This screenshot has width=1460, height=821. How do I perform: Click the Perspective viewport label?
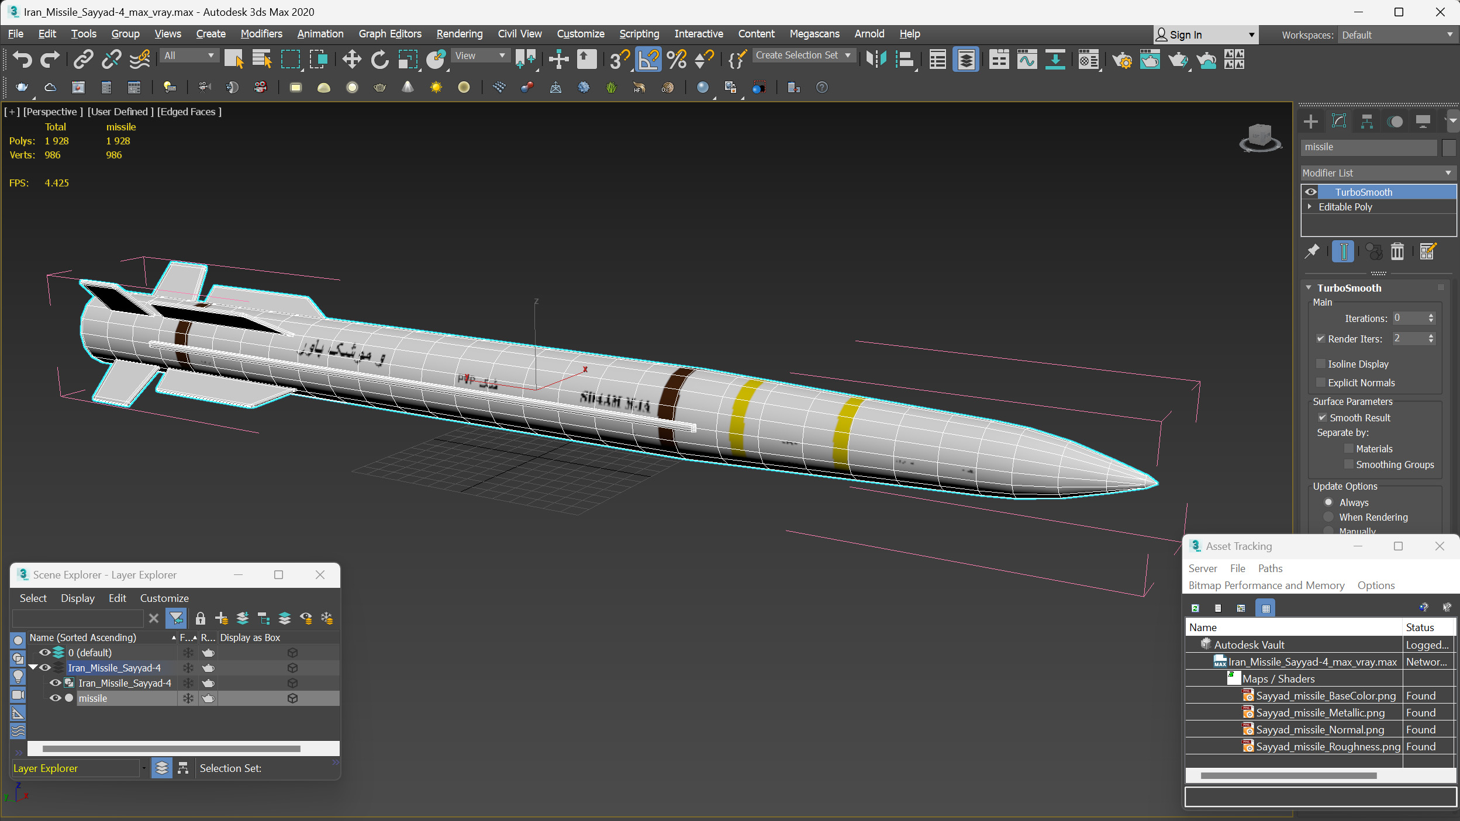[x=53, y=112]
